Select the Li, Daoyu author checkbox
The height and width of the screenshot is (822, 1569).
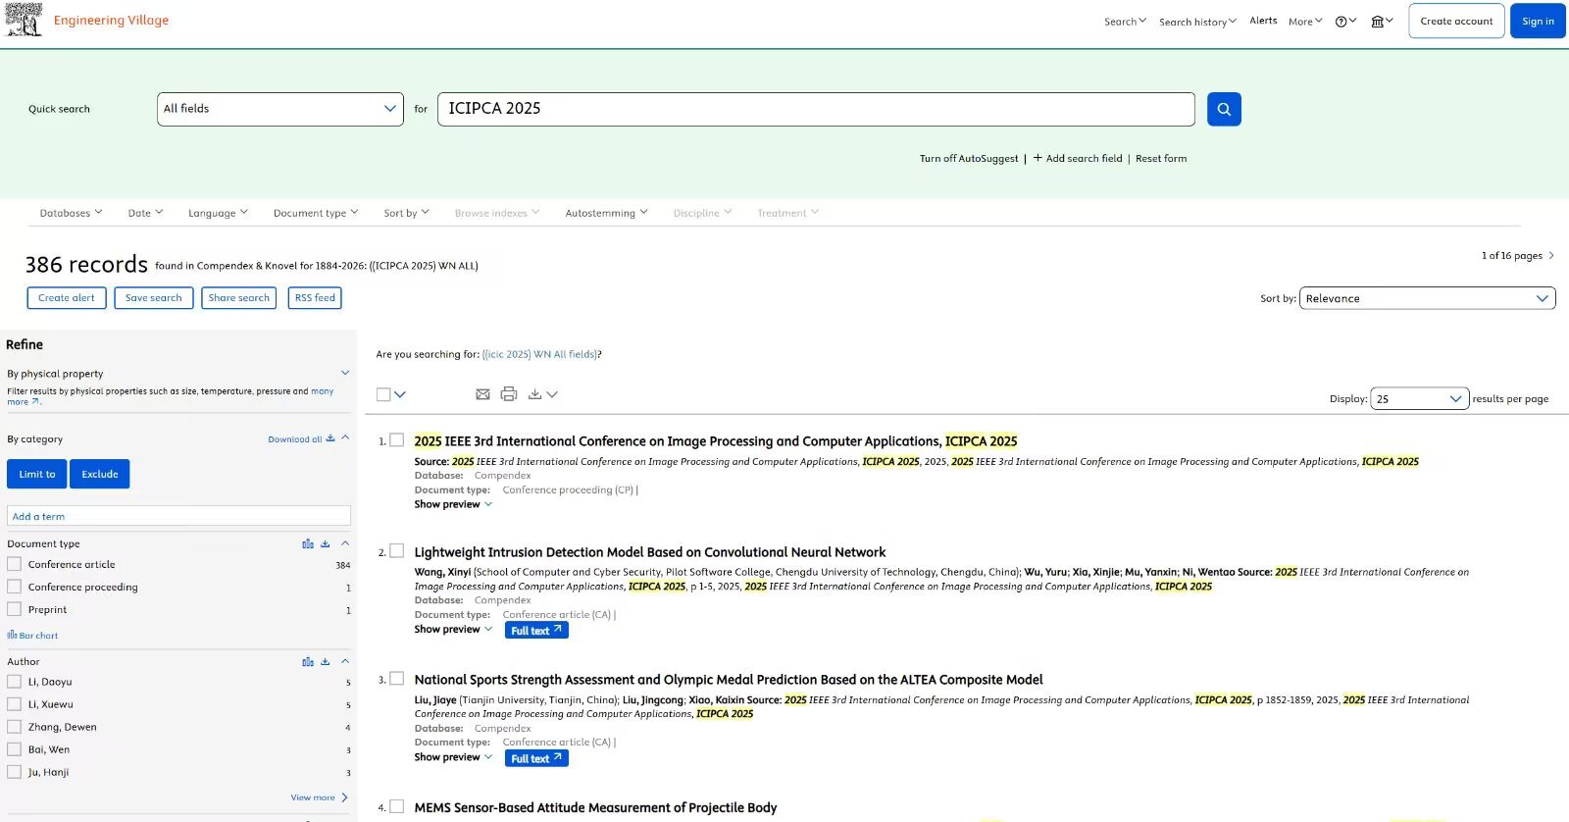click(15, 682)
